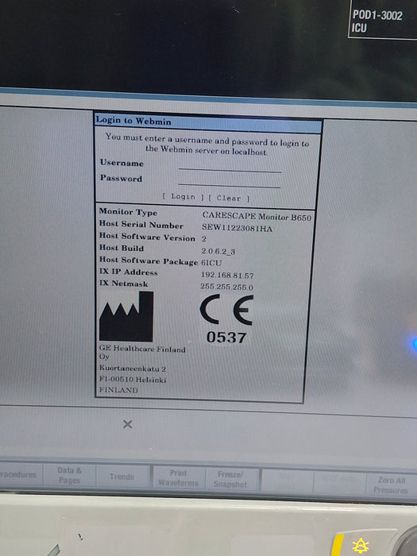The height and width of the screenshot is (556, 417).
Task: Open the Trends menu
Action: 122,477
